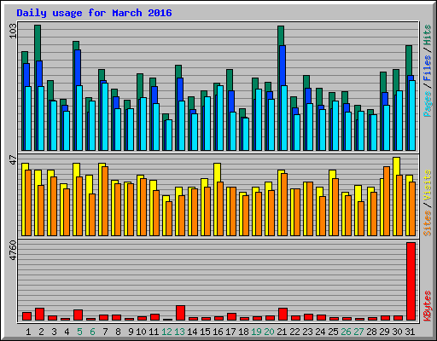437x341 pixels.
Task: Click the 103 hits axis value
Action: [13, 31]
